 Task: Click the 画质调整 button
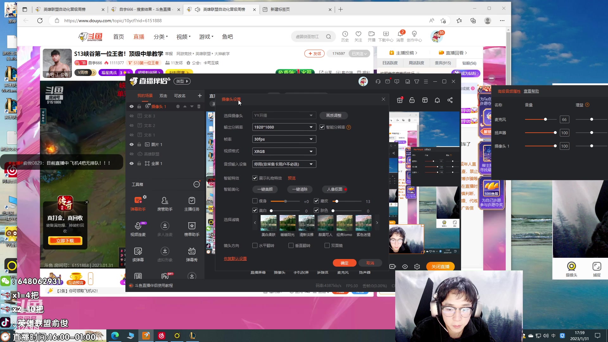[334, 115]
